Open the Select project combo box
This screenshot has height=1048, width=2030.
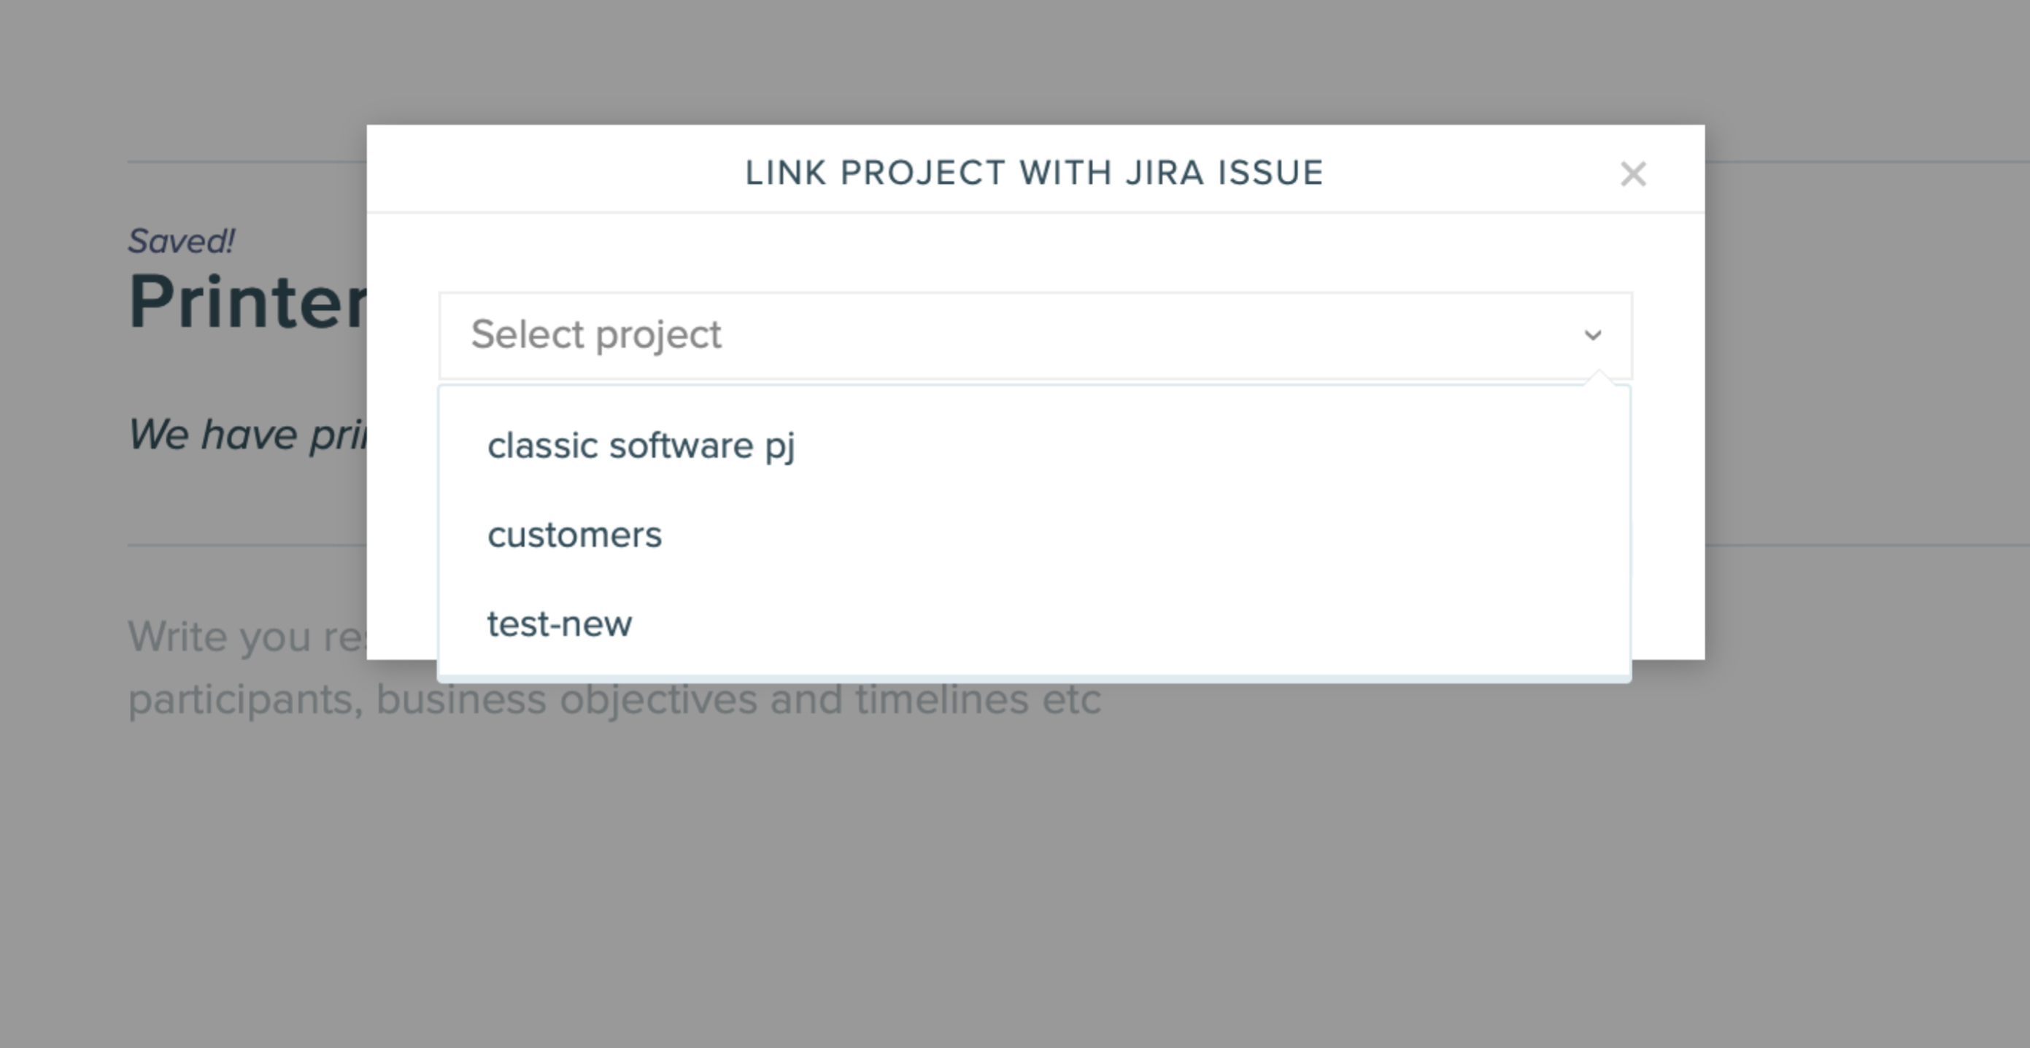tap(1035, 335)
